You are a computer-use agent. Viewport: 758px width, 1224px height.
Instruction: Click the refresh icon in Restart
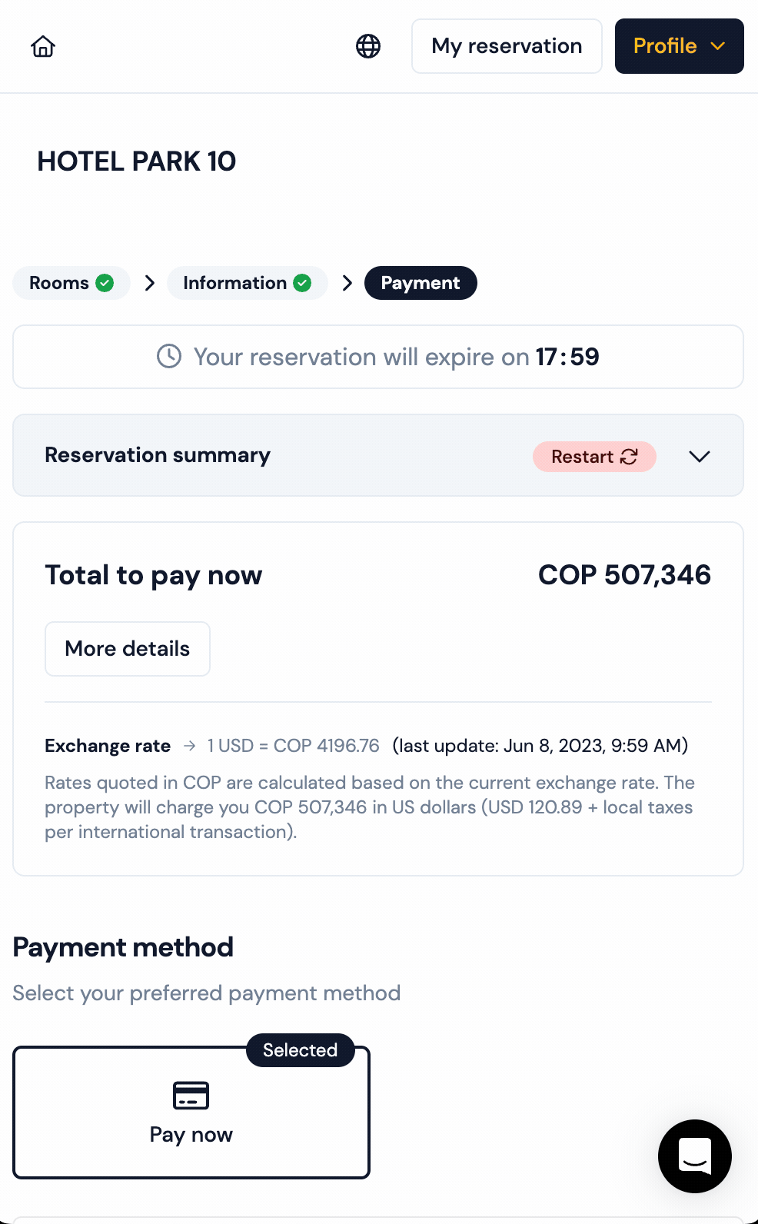pos(629,457)
